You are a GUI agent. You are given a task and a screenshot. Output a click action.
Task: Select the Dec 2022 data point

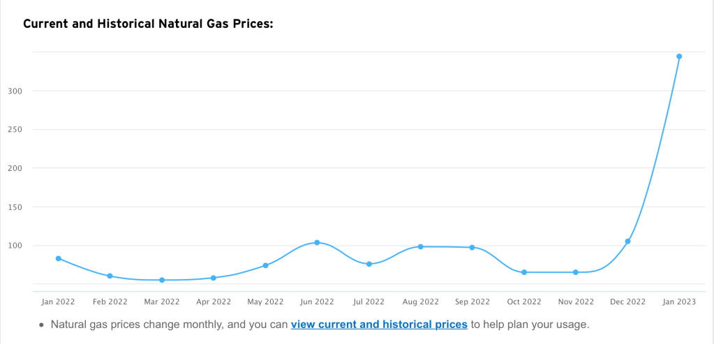pyautogui.click(x=627, y=241)
